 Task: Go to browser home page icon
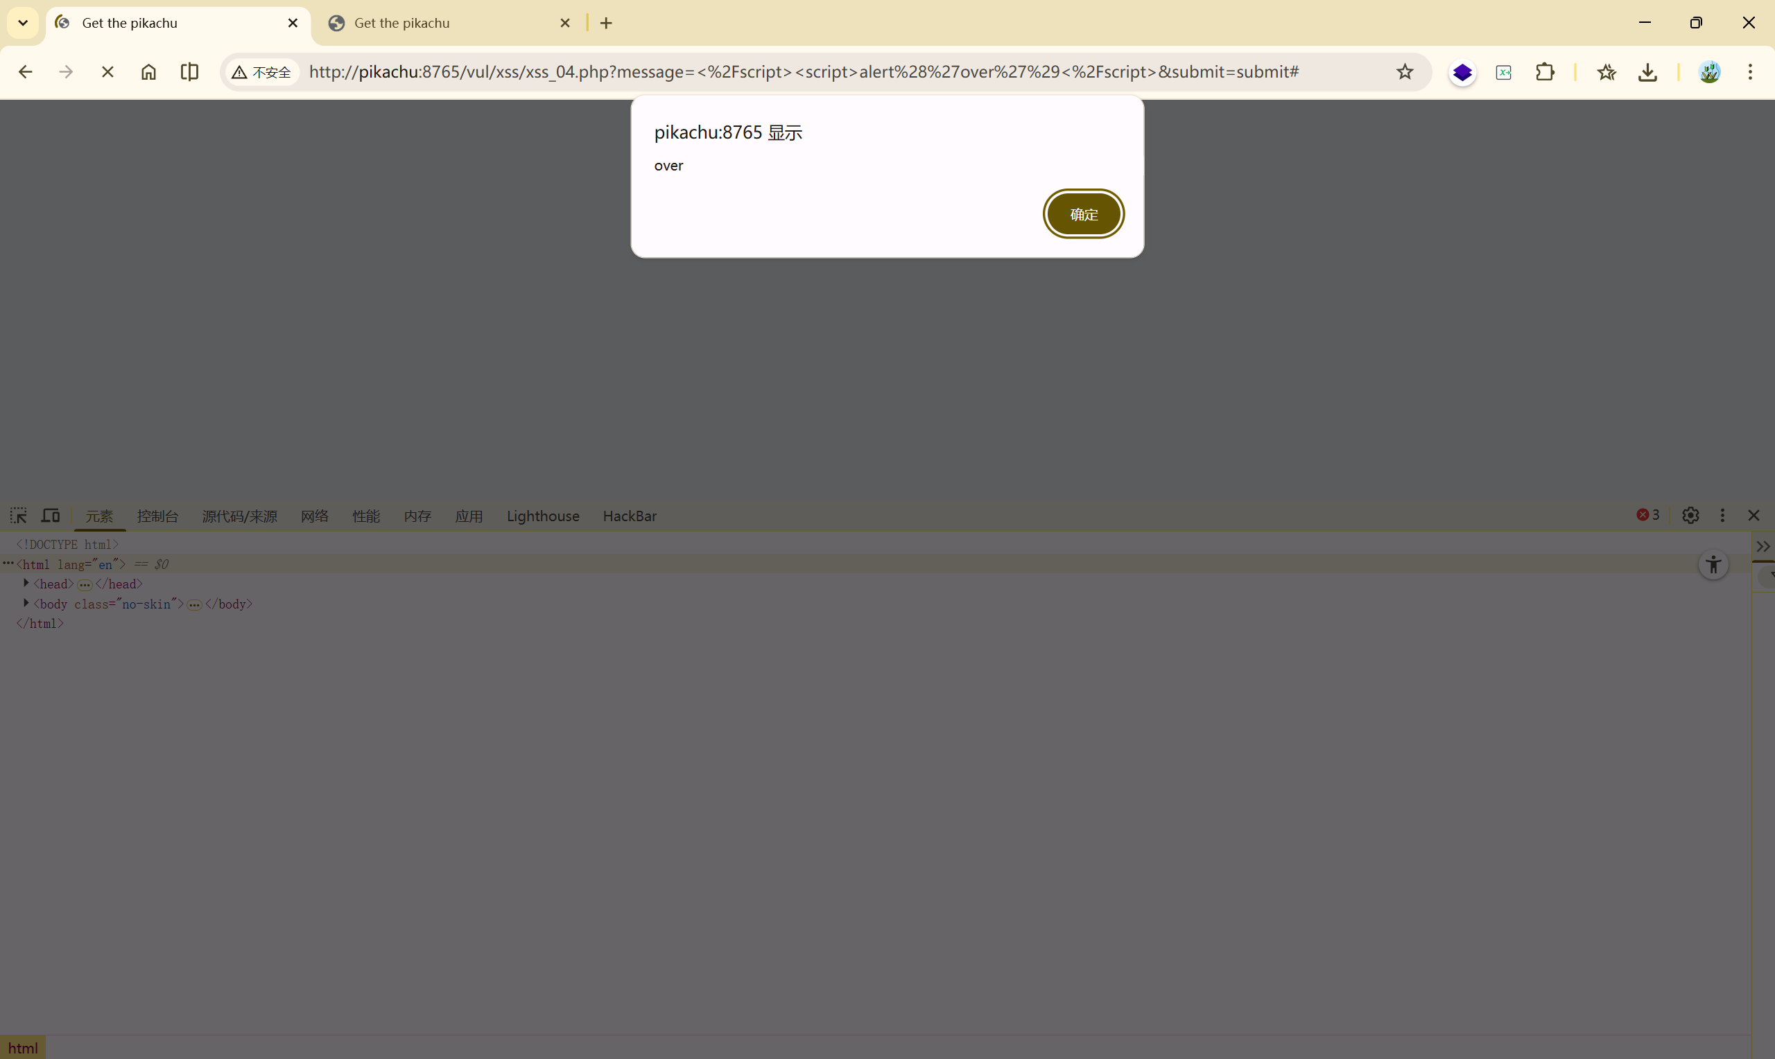(x=148, y=72)
